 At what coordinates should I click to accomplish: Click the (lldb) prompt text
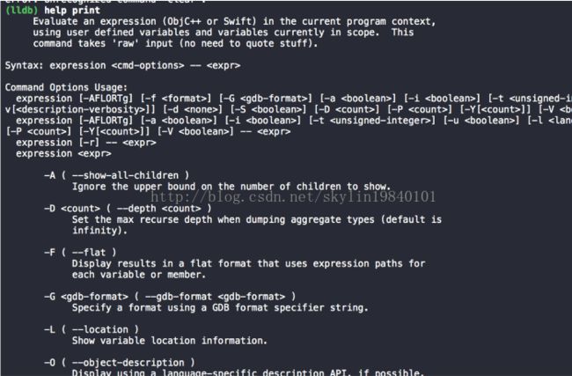pyautogui.click(x=21, y=11)
